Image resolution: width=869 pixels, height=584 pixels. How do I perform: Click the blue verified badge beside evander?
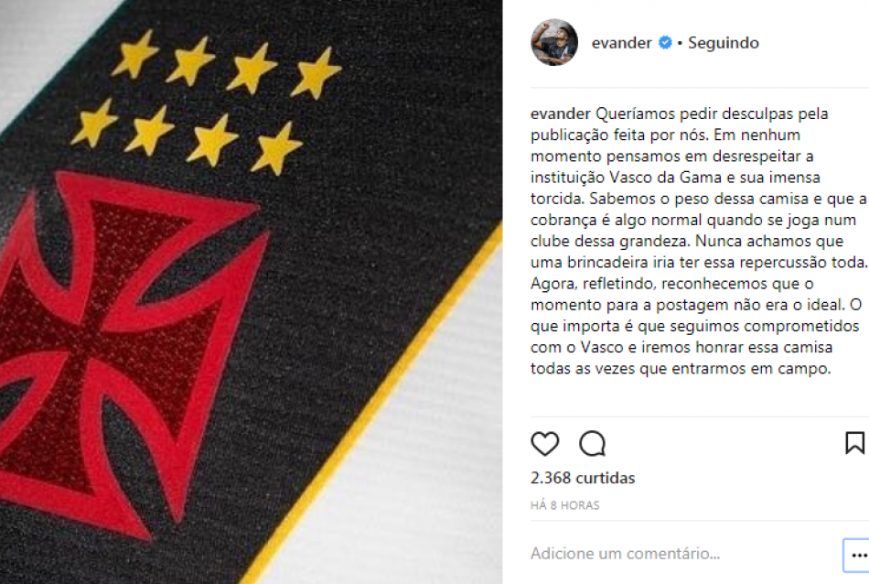coord(665,43)
